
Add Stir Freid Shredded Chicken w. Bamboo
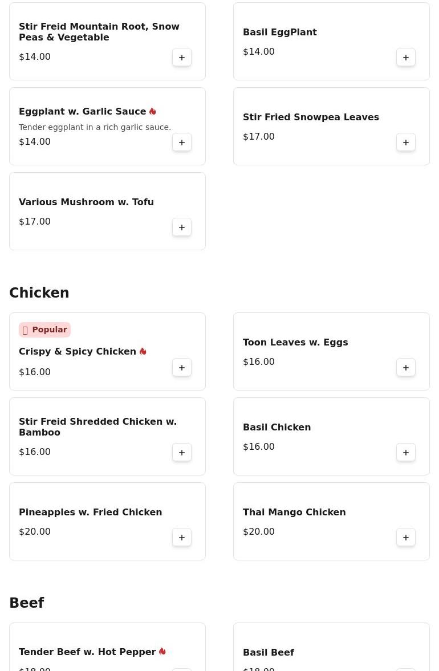tap(182, 452)
